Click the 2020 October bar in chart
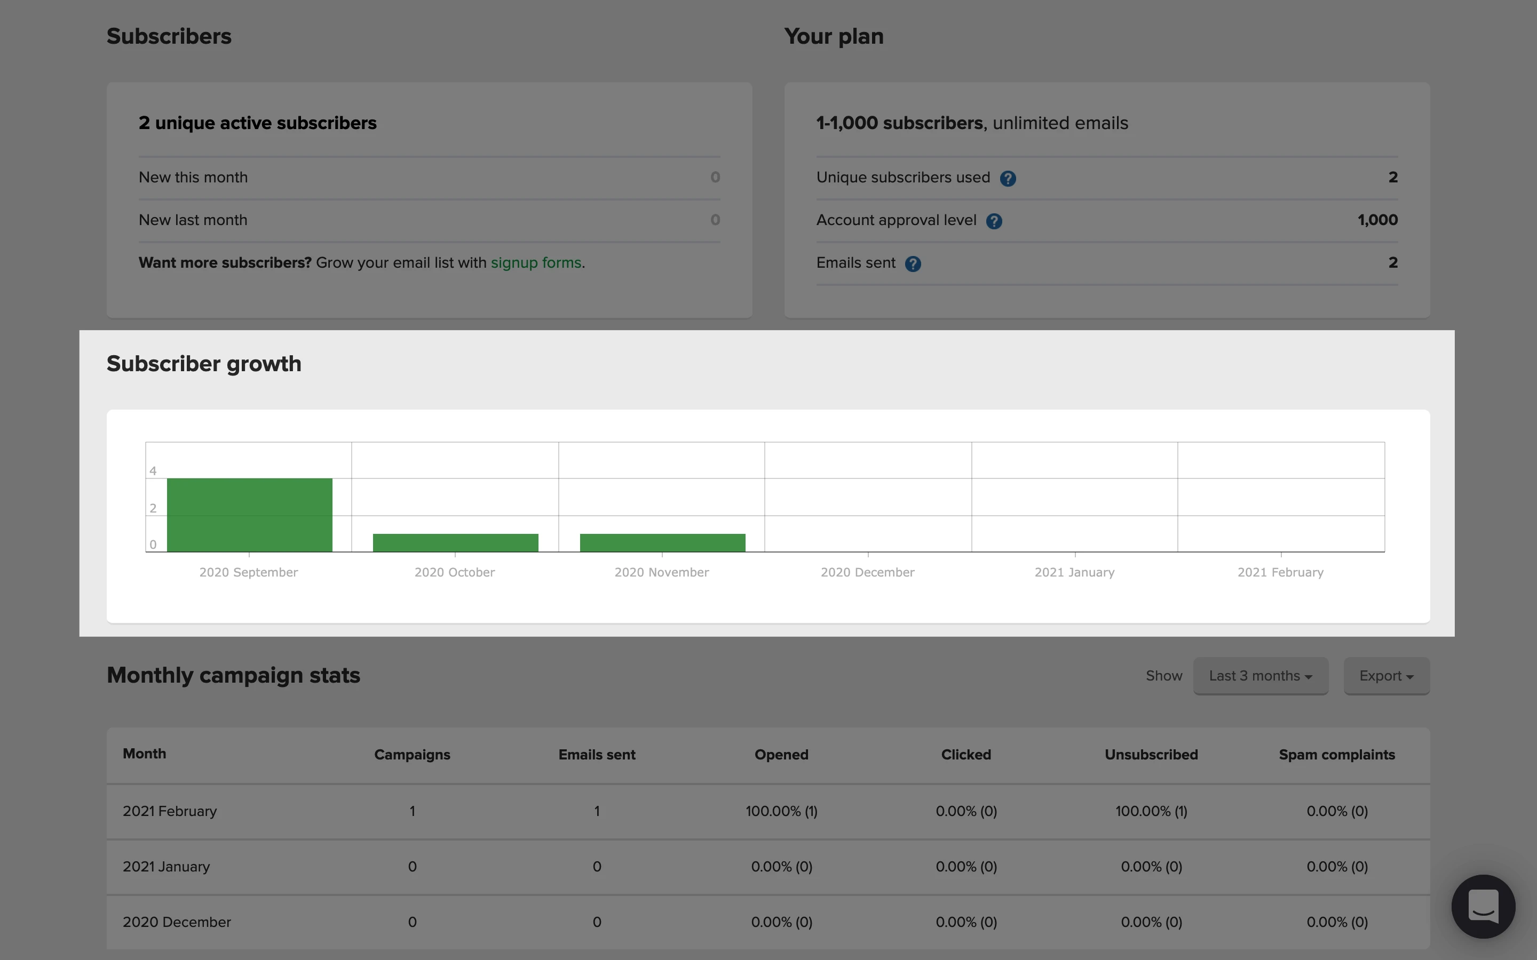This screenshot has width=1537, height=960. pyautogui.click(x=455, y=542)
